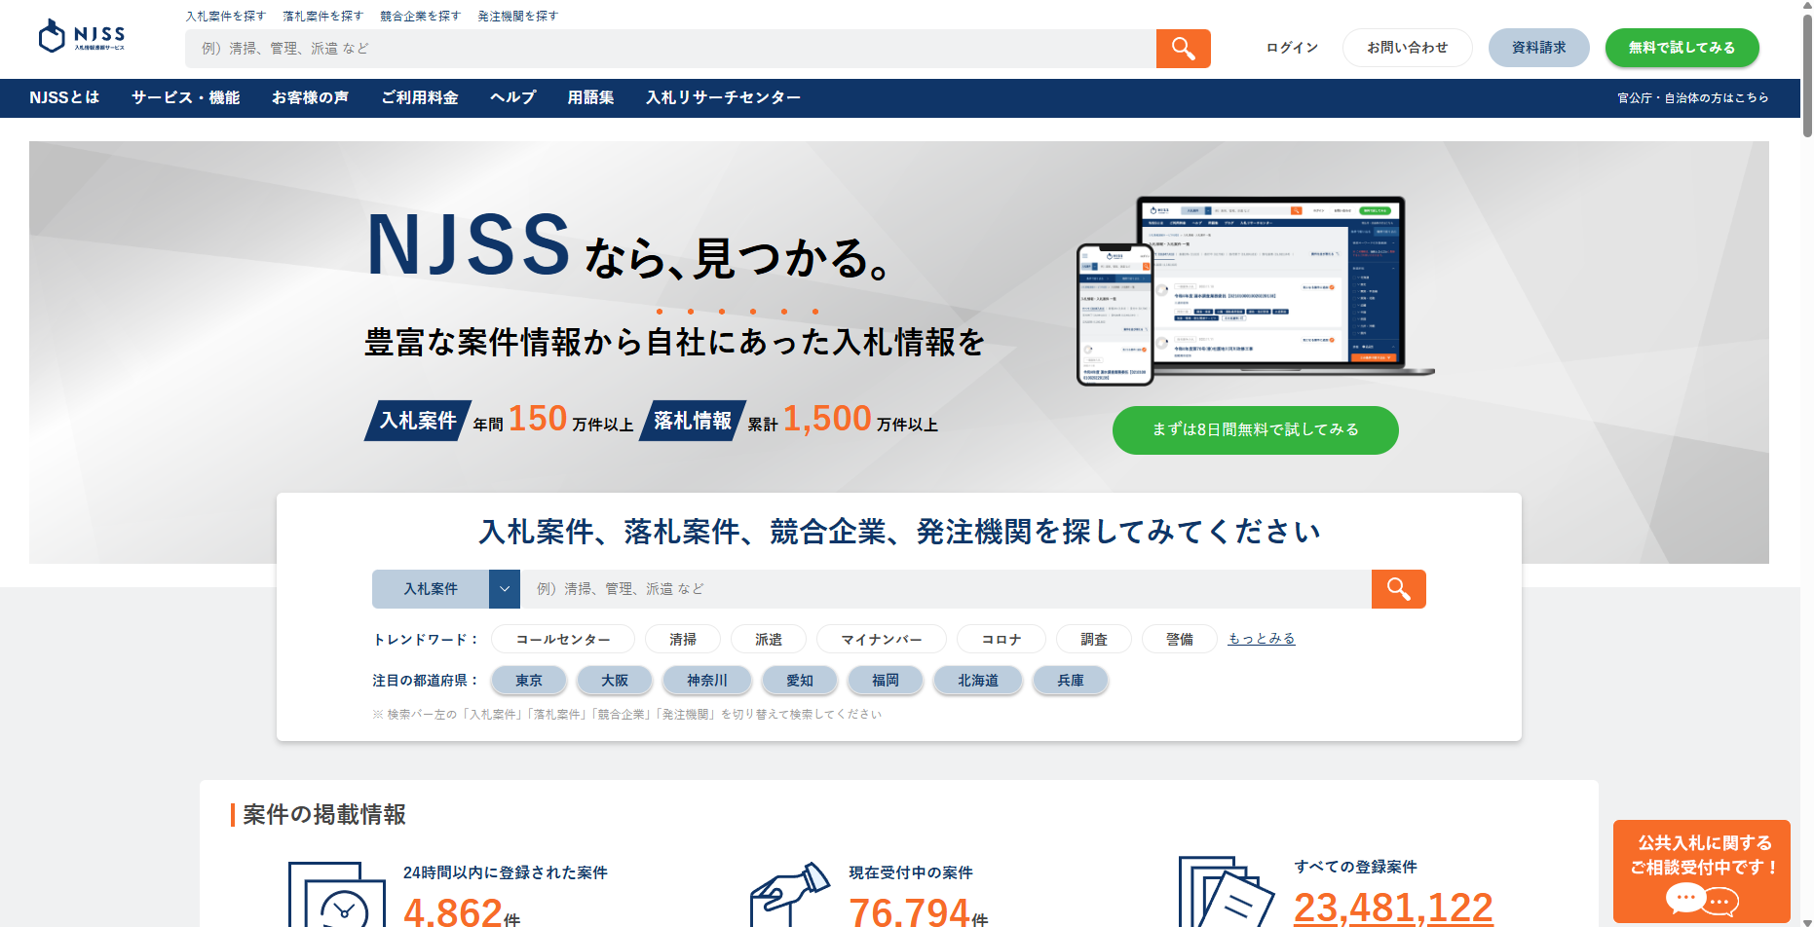Choose the 北海道 prefecture chip

[x=978, y=680]
